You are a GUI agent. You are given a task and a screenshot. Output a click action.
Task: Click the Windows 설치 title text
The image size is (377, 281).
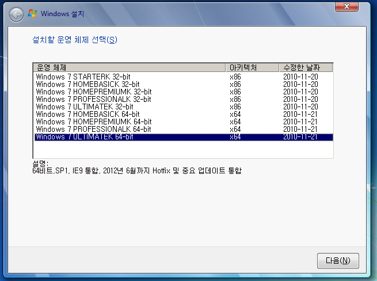pos(63,14)
